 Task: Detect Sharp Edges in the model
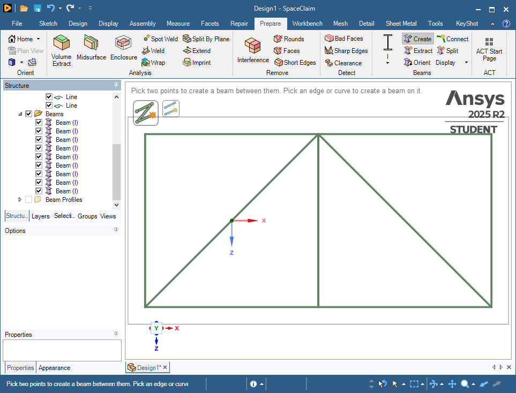click(346, 51)
